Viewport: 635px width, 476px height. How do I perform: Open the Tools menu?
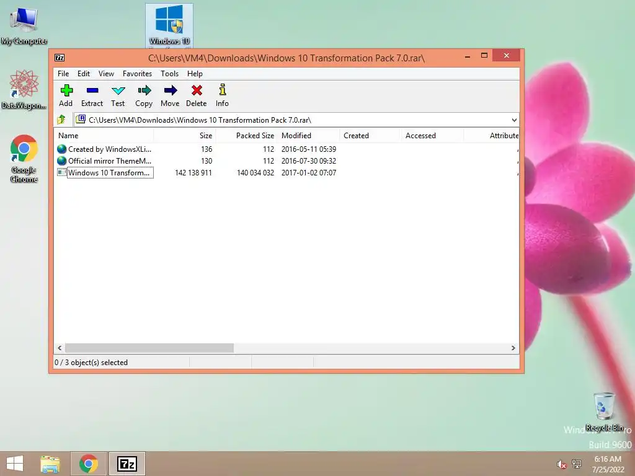(x=170, y=74)
